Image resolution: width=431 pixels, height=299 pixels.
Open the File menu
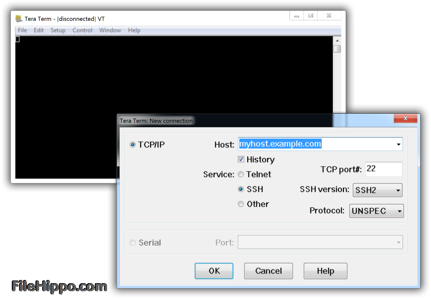click(x=22, y=30)
